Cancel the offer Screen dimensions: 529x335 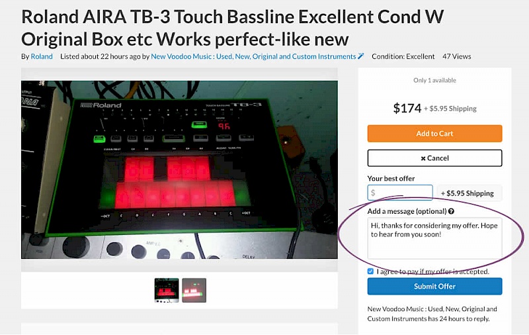click(434, 158)
